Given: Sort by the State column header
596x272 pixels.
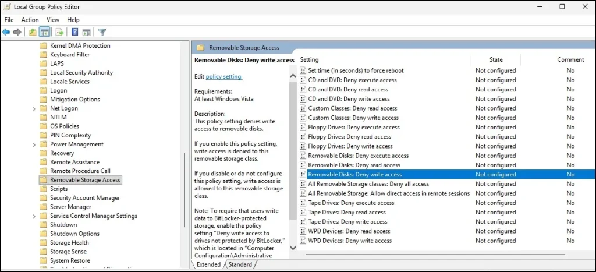Looking at the screenshot, I should (x=496, y=60).
